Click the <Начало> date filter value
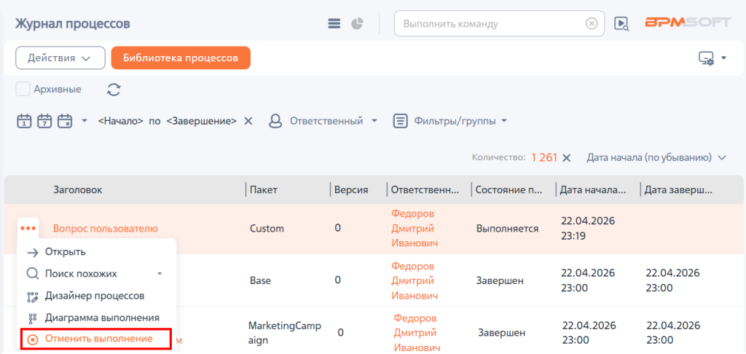The image size is (746, 354). (121, 122)
